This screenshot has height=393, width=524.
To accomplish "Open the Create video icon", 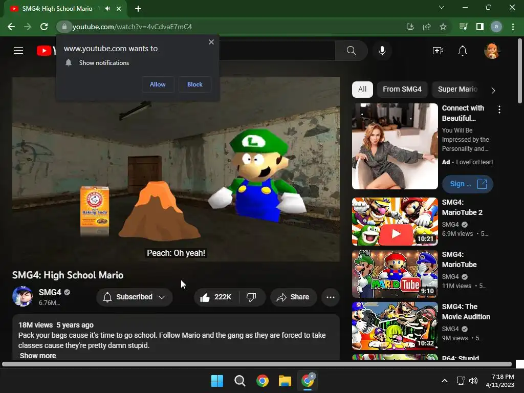I will click(x=438, y=51).
